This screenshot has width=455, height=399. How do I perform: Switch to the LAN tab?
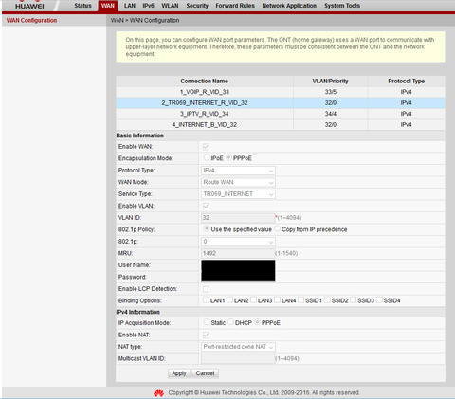point(130,6)
